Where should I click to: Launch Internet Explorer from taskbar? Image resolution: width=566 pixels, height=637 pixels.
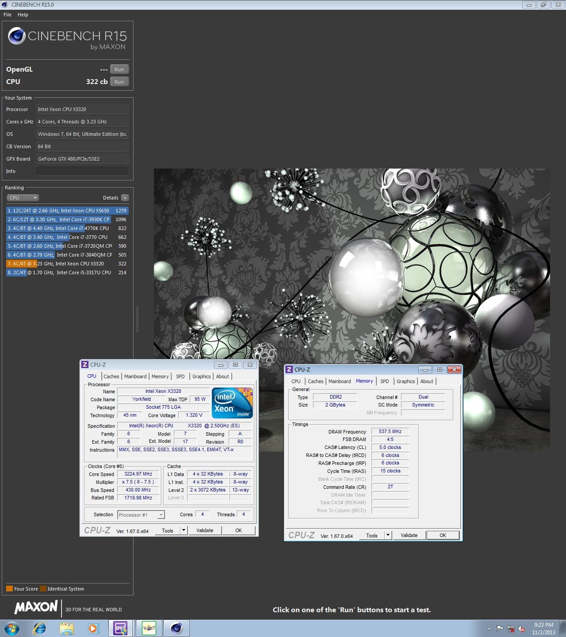tap(40, 628)
